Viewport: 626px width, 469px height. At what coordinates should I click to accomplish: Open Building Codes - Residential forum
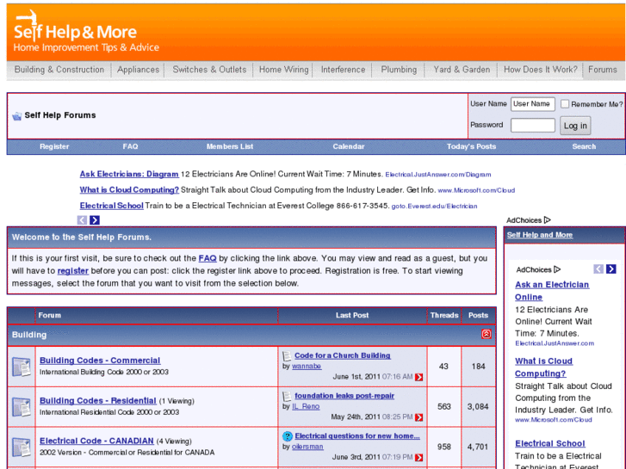coord(98,401)
